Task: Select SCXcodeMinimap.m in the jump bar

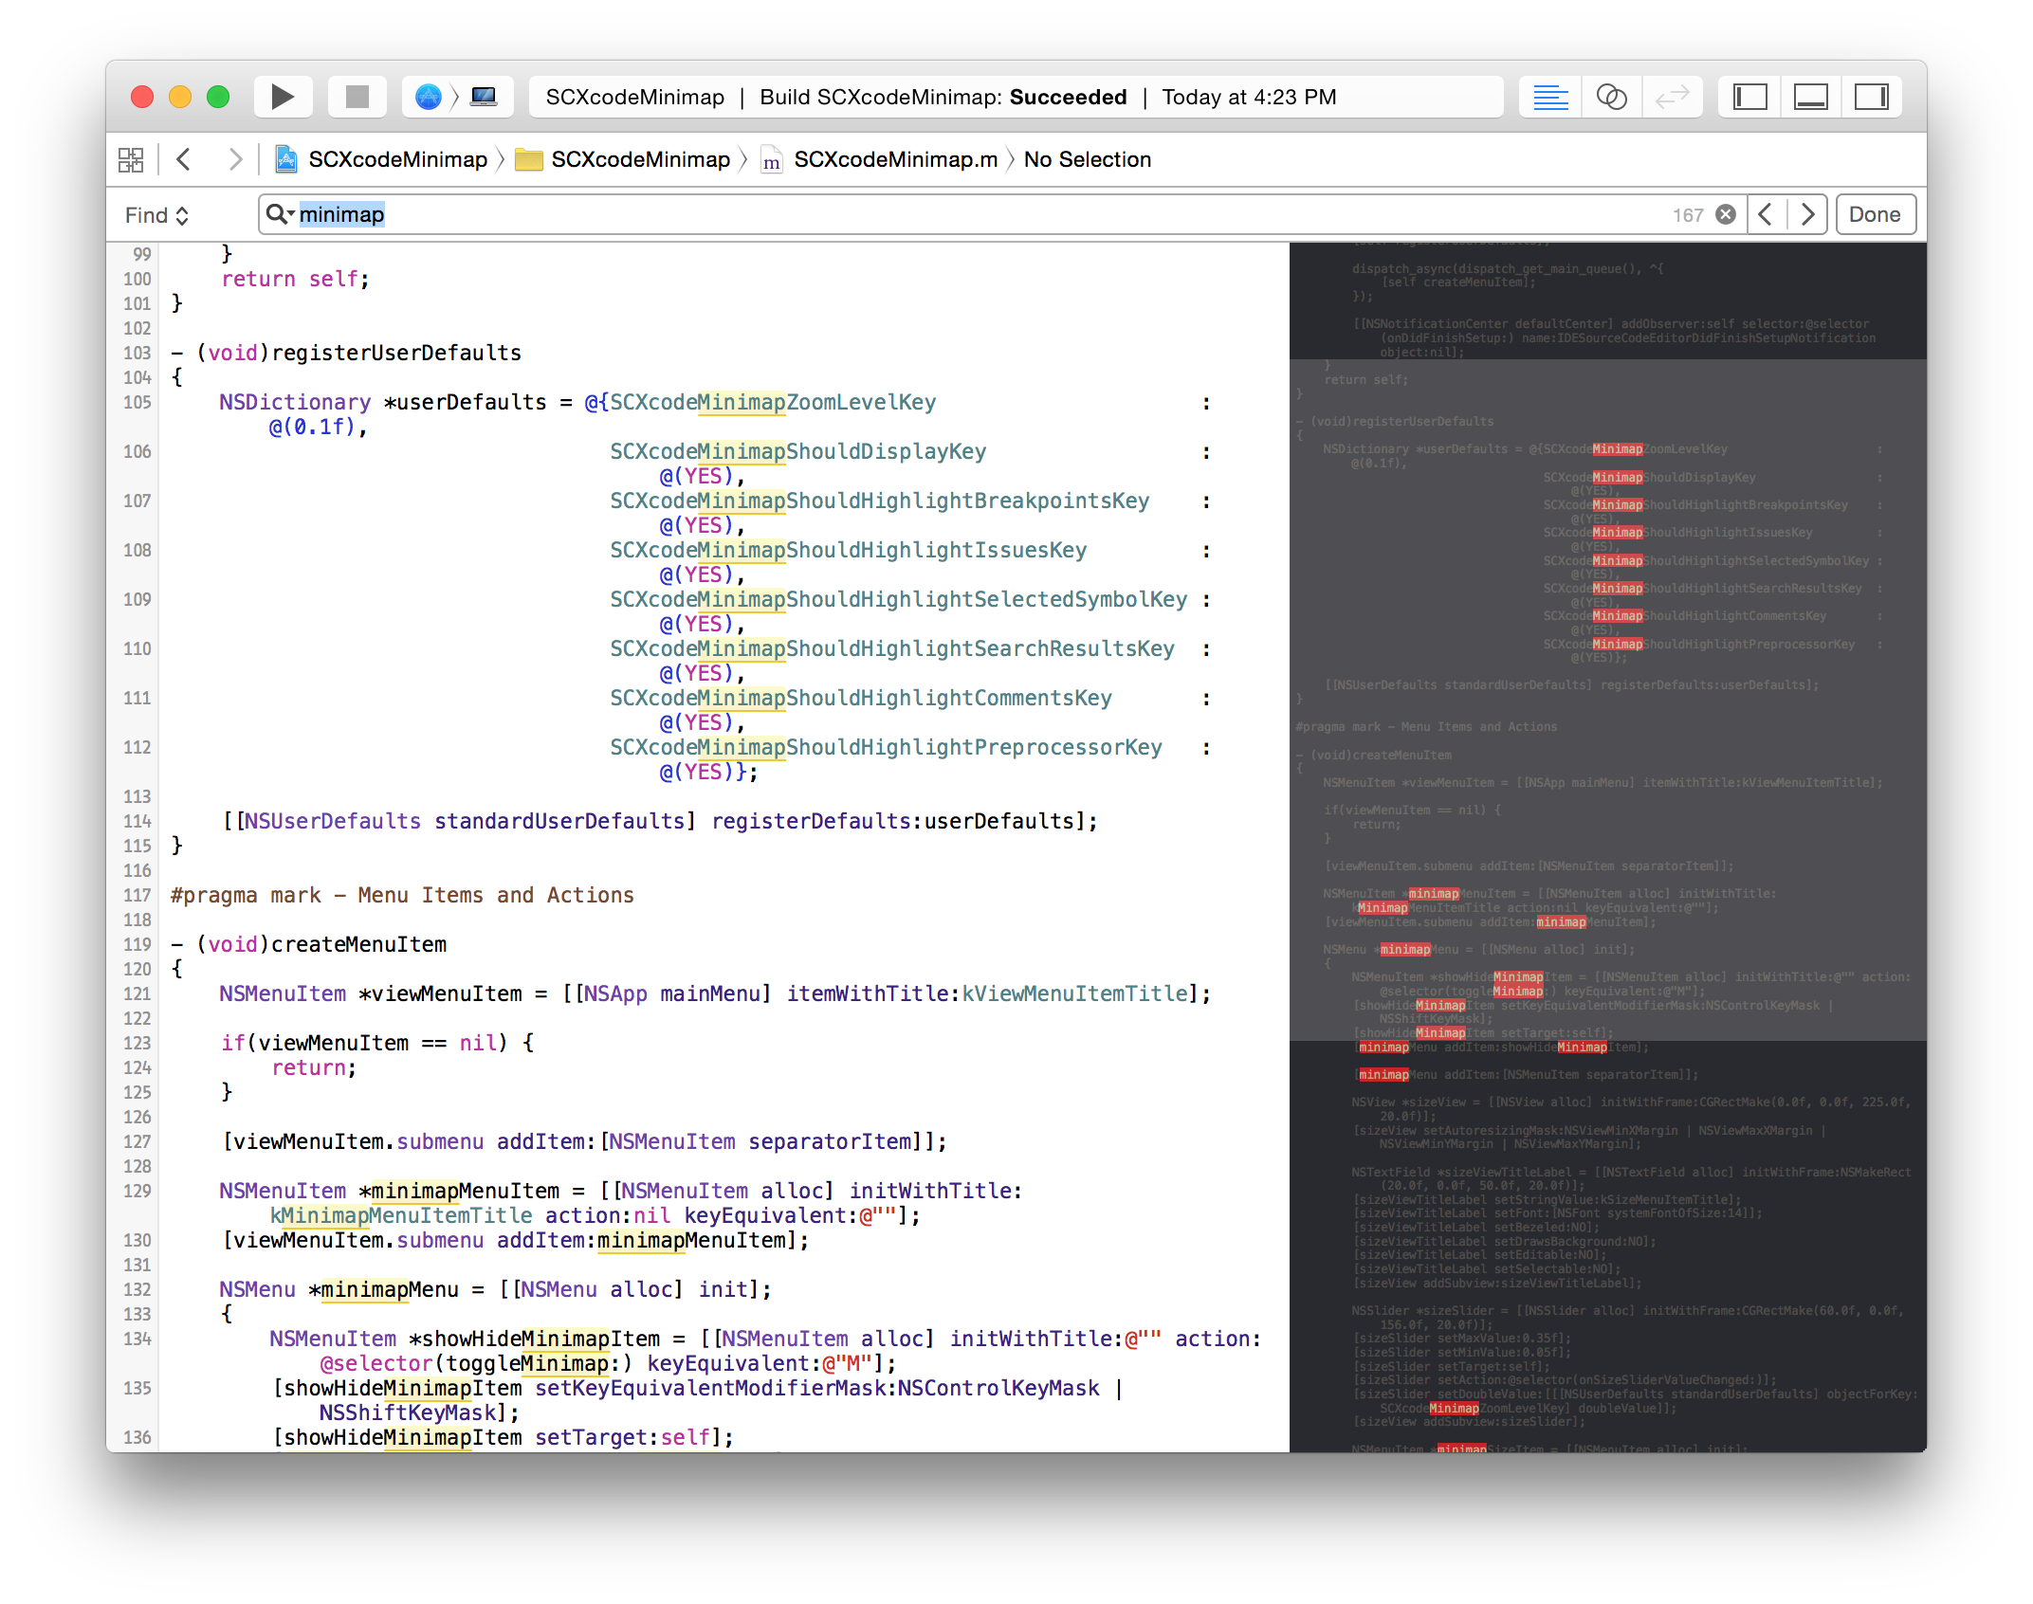Action: [x=894, y=159]
